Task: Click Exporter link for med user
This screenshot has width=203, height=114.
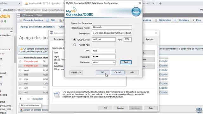Action: tap(163, 75)
